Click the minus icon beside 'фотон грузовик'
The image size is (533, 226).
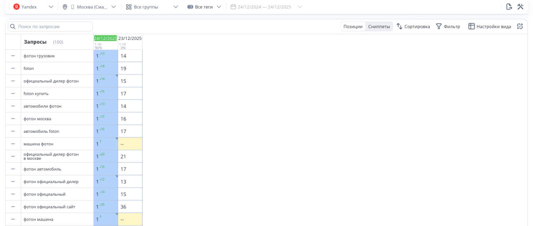[13, 56]
